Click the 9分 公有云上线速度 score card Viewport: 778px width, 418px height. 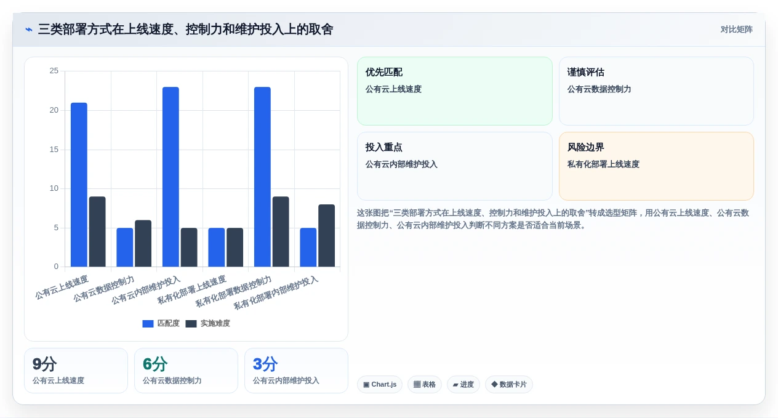pyautogui.click(x=76, y=371)
